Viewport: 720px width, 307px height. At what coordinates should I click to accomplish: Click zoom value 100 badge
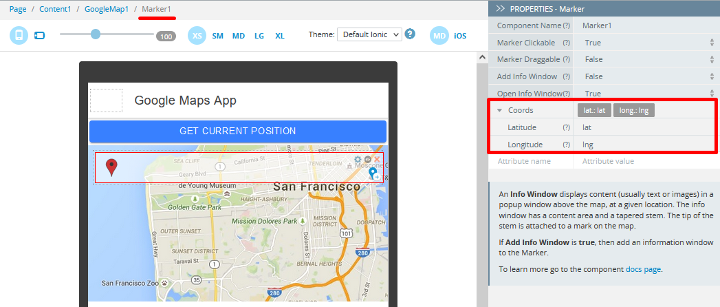(166, 36)
